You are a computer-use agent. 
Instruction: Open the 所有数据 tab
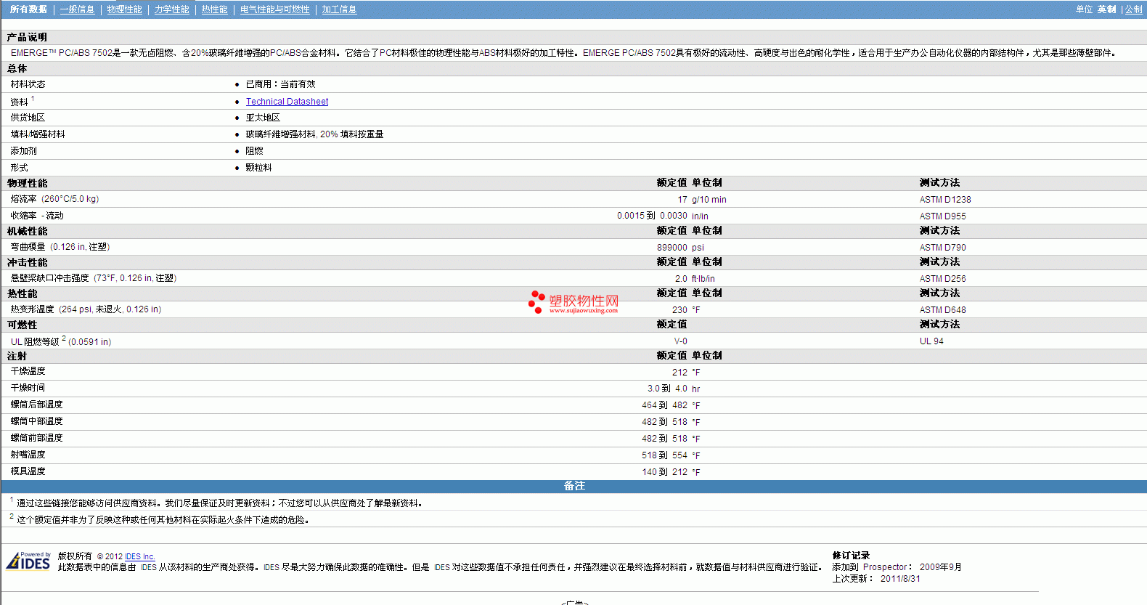[x=28, y=9]
